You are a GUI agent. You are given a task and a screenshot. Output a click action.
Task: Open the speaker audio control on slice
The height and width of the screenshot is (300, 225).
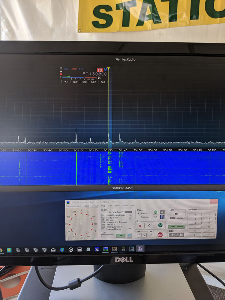pos(66,82)
